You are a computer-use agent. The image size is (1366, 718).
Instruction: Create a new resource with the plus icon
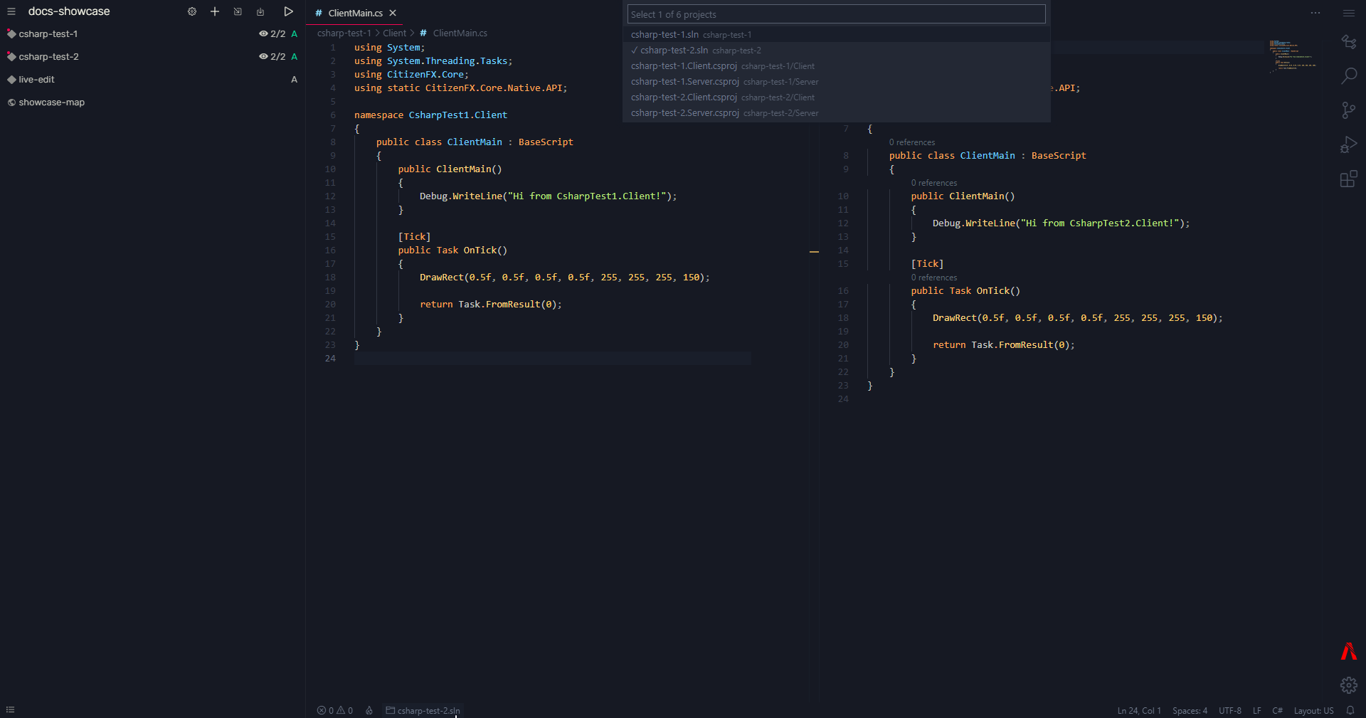click(x=214, y=11)
